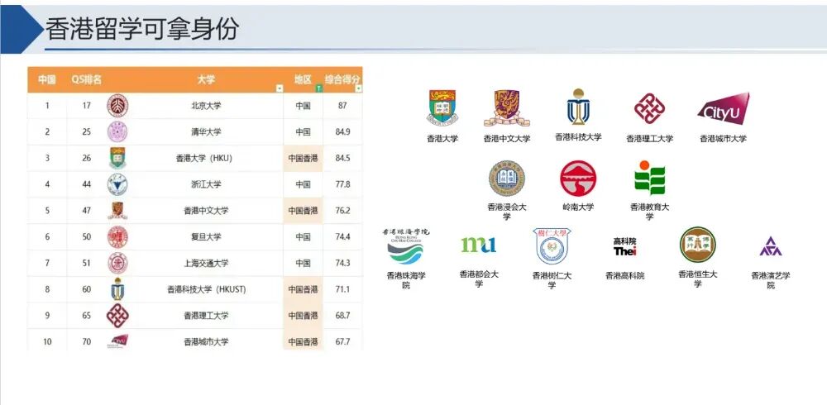
Task: Click the score cell 71.1
Action: pyautogui.click(x=343, y=289)
